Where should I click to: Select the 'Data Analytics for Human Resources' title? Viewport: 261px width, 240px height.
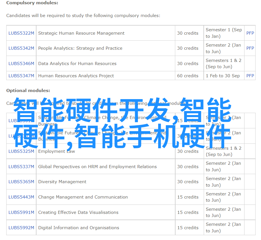click(77, 63)
